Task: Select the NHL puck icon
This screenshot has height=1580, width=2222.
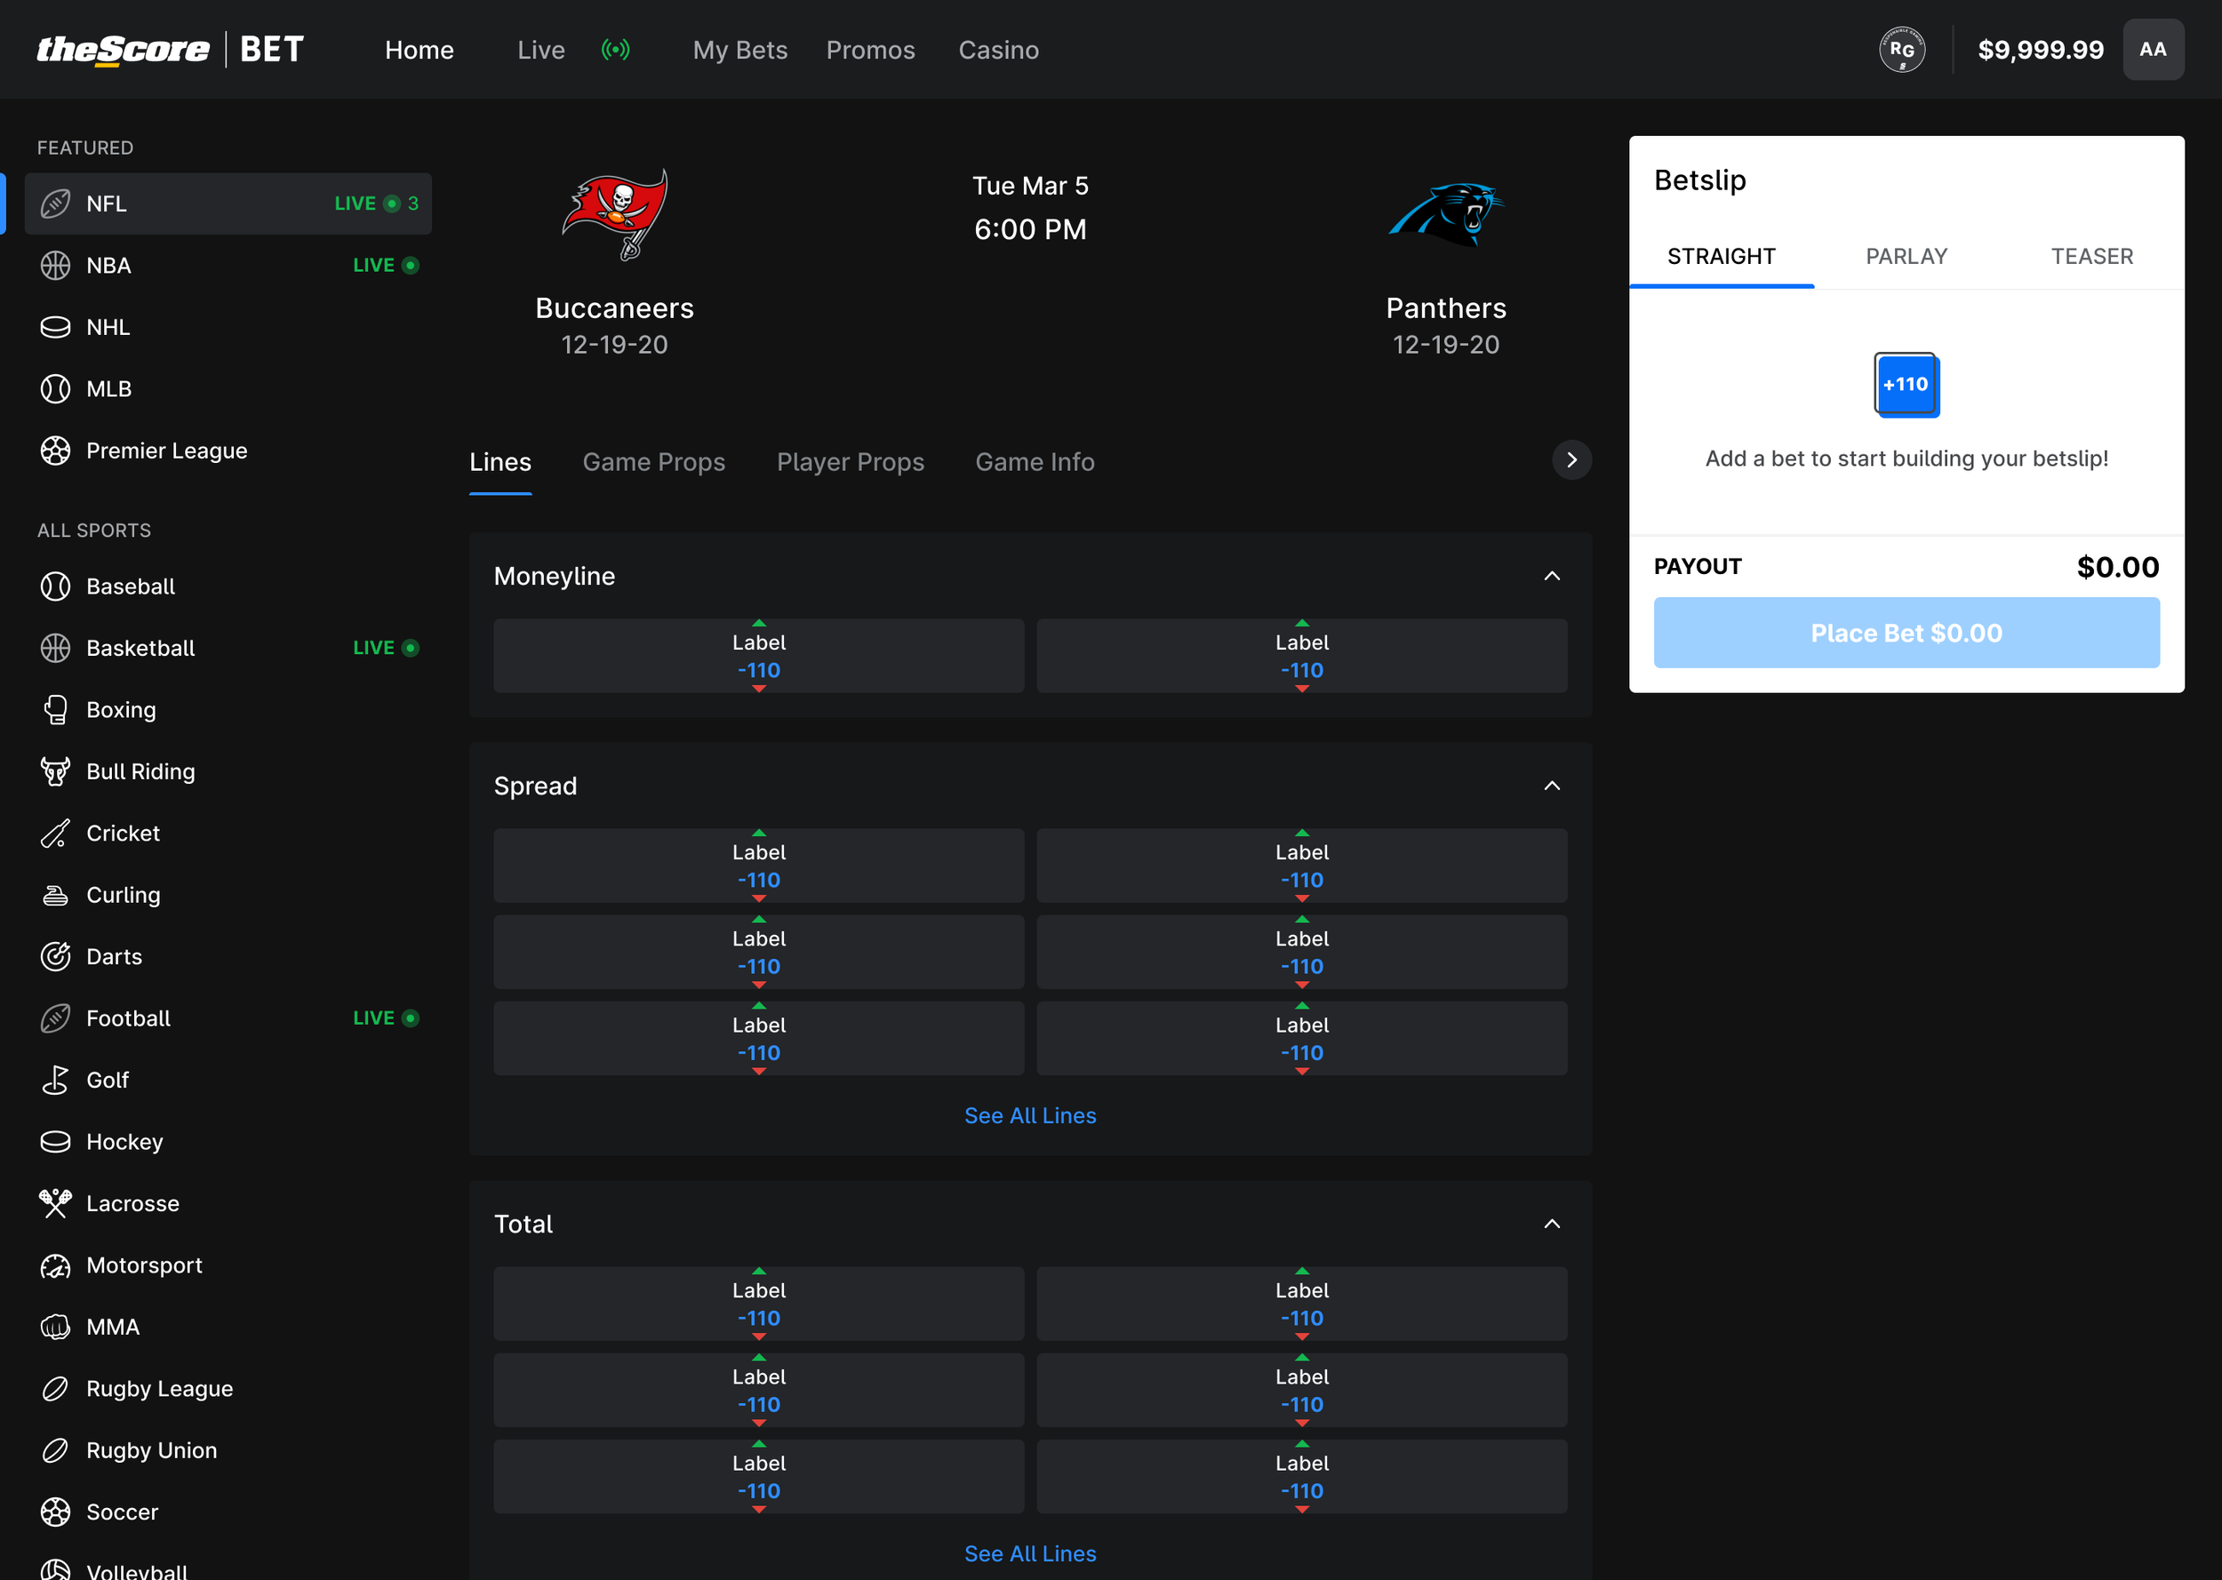Action: [55, 327]
